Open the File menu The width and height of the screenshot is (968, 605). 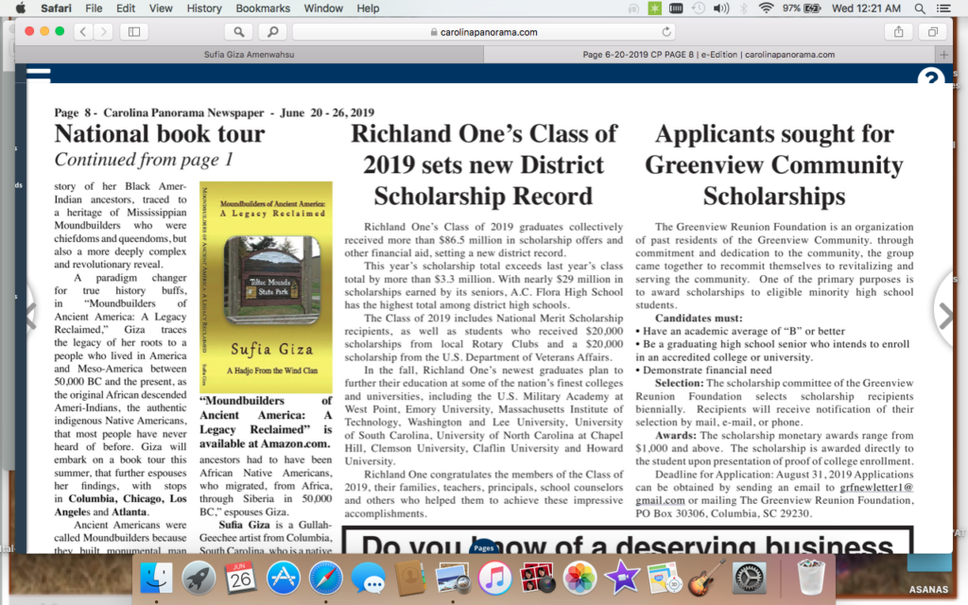[94, 9]
